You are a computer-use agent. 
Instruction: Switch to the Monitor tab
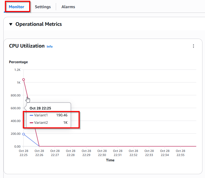pos(17,7)
